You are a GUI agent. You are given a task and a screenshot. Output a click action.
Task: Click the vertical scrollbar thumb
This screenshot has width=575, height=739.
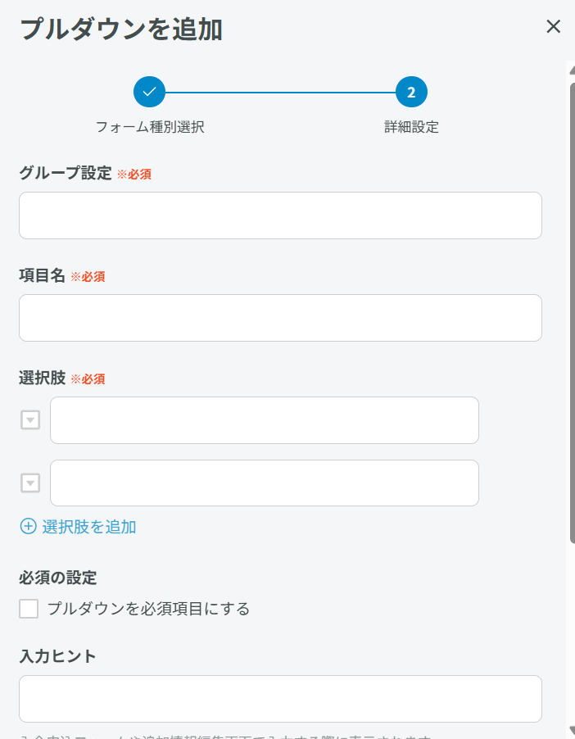pos(571,311)
